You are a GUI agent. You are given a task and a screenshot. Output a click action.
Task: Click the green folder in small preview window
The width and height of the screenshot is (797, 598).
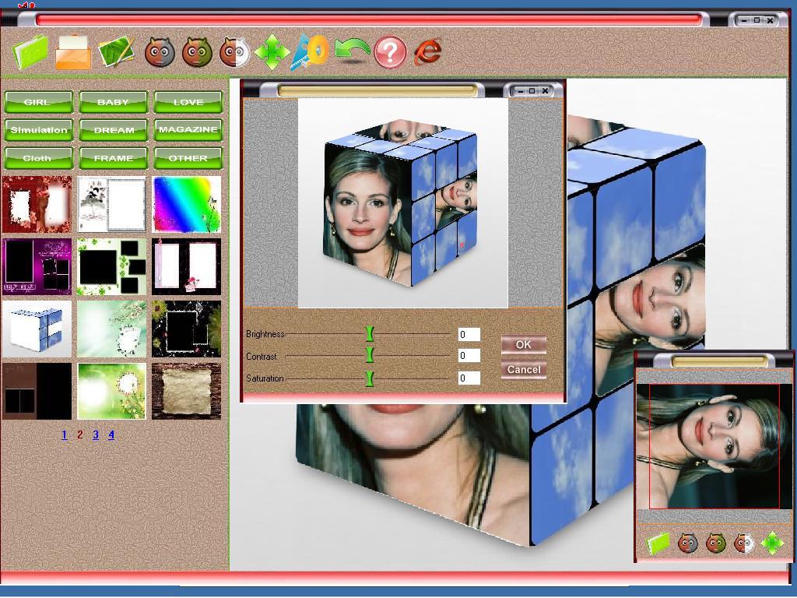coord(658,543)
